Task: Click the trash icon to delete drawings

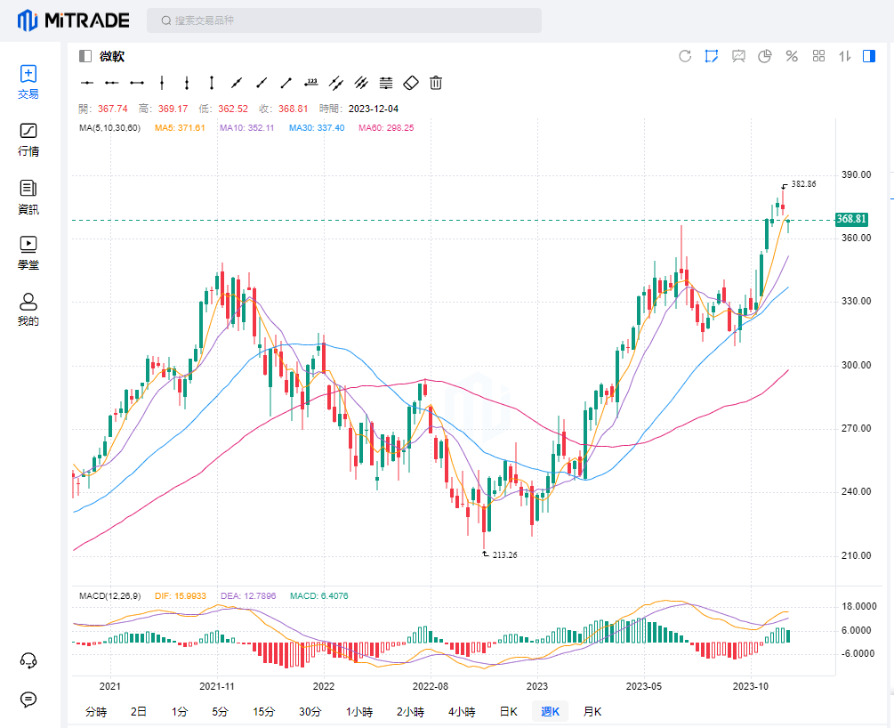Action: [436, 83]
